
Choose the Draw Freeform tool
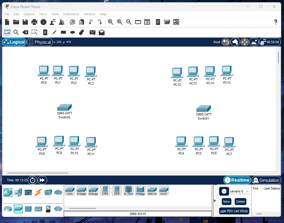tap(82, 32)
